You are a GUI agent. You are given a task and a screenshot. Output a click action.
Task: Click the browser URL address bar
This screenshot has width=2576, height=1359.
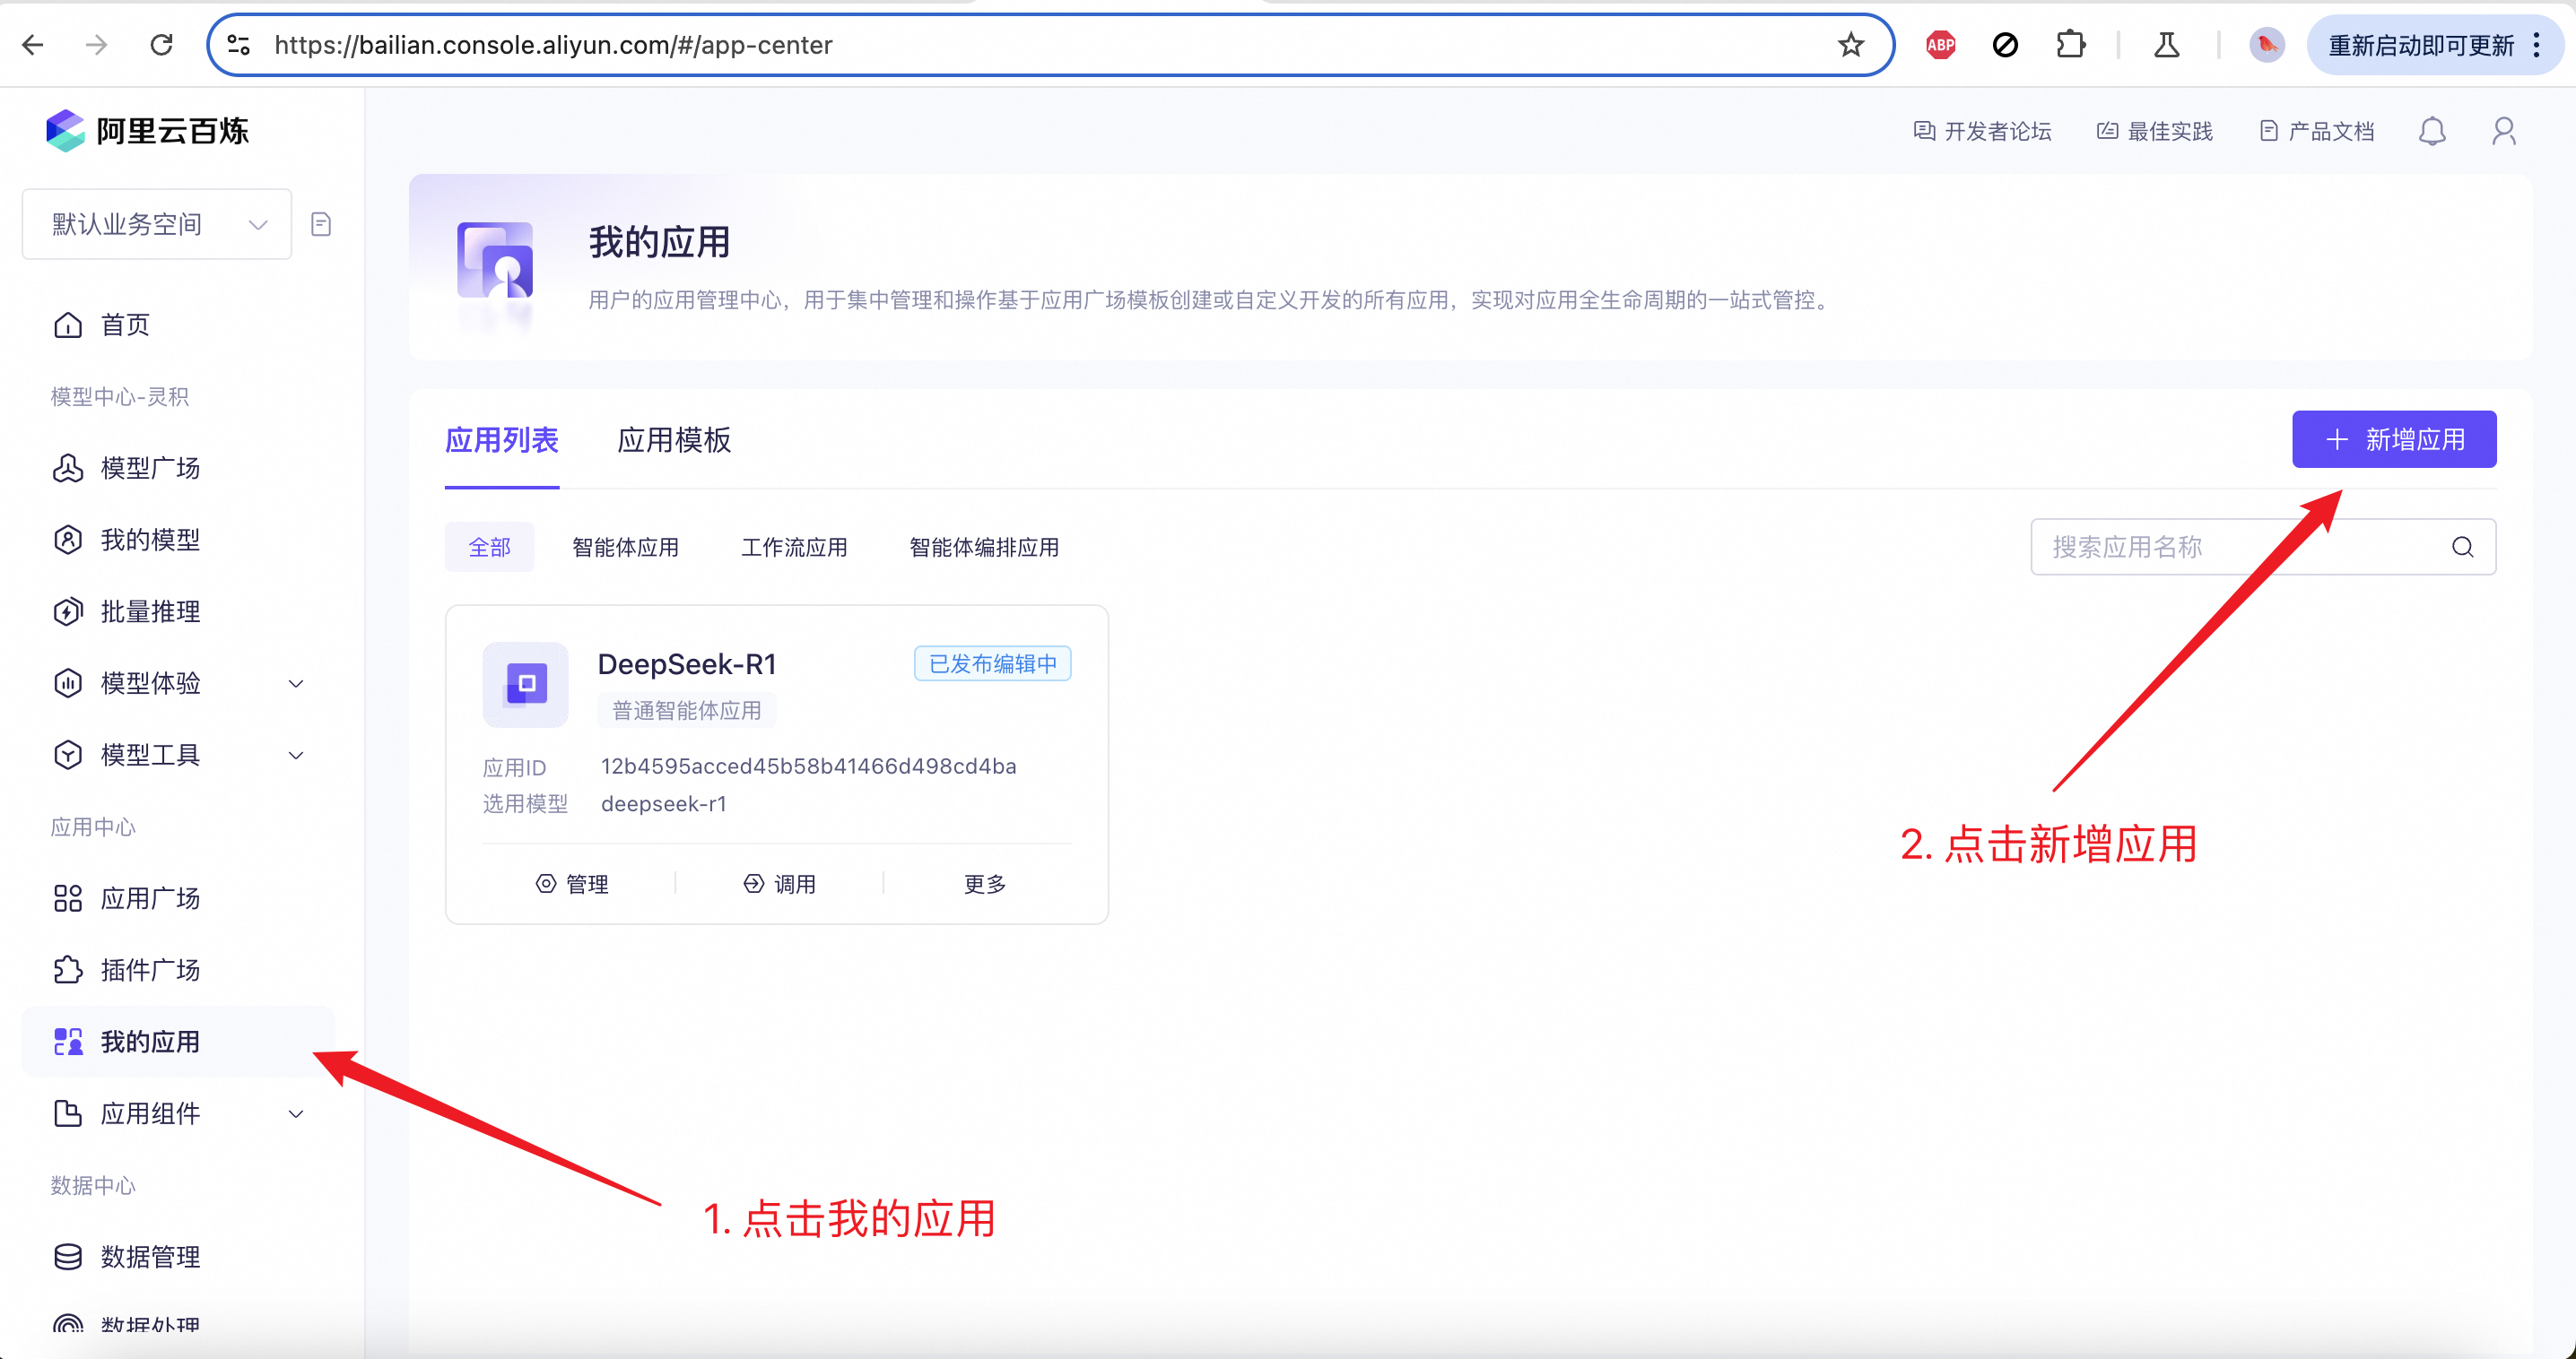click(1050, 45)
